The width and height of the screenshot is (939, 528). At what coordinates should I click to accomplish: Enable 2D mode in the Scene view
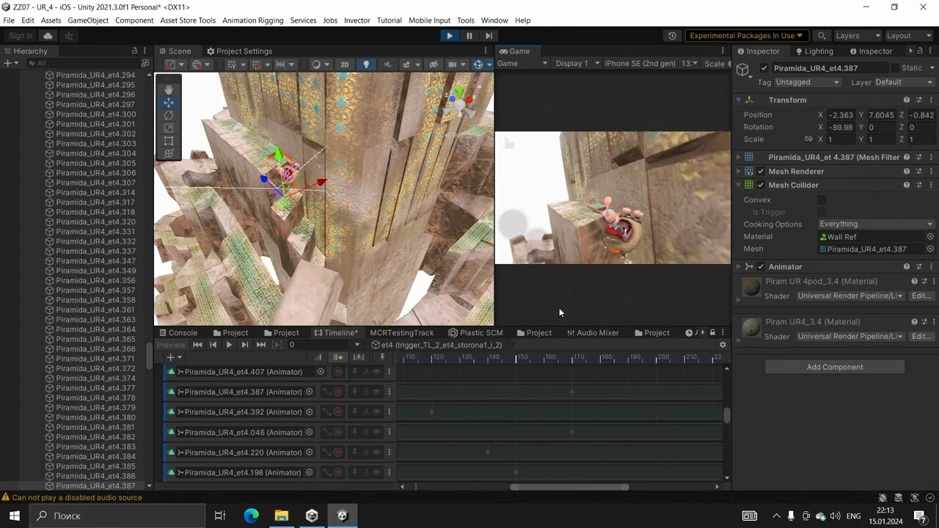tap(345, 64)
